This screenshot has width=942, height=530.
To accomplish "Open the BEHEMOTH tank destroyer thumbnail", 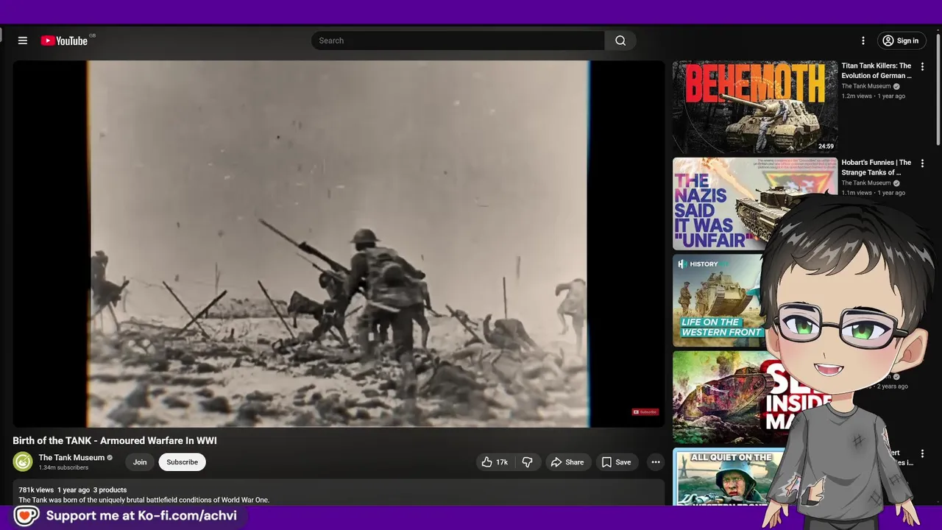I will [x=755, y=107].
